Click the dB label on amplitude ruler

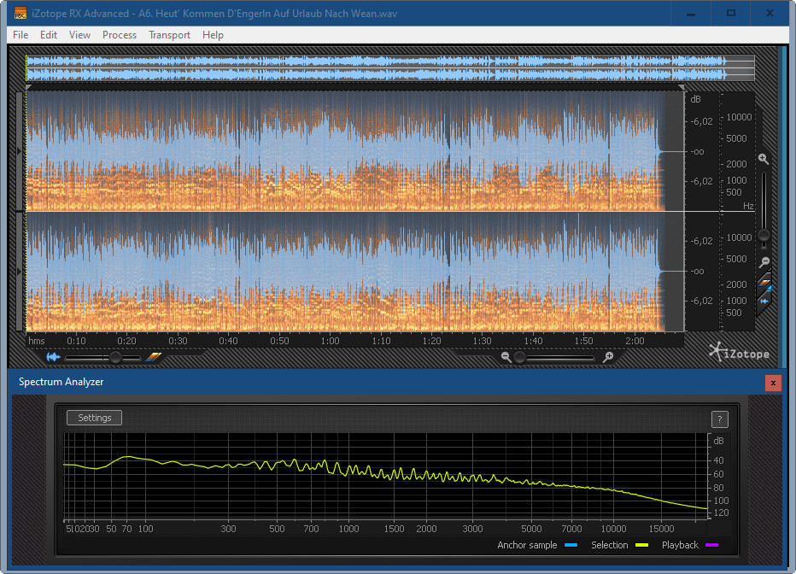tap(695, 99)
